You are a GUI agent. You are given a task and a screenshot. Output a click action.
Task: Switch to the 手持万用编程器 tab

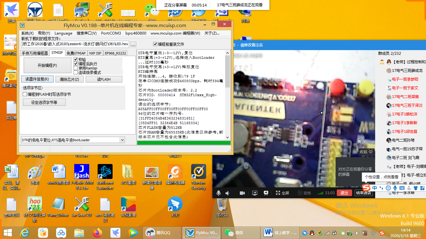(35, 53)
